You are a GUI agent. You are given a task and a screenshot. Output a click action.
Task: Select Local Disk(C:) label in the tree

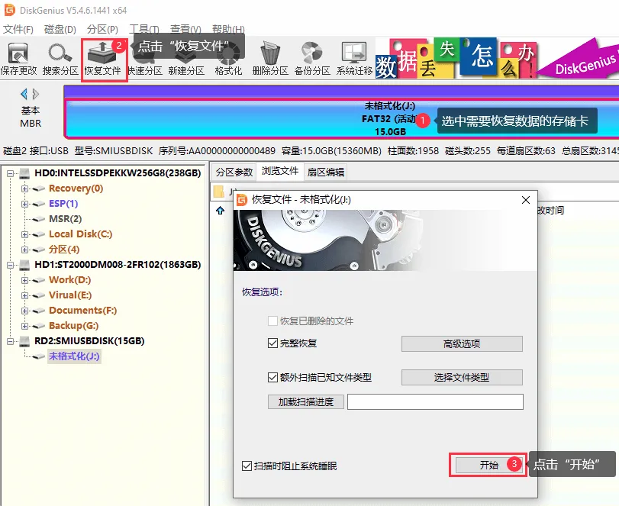pyautogui.click(x=81, y=234)
